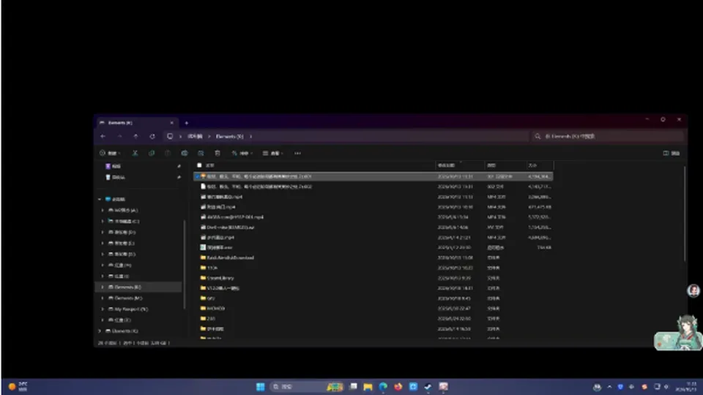Focus the Search Elements (K:) field

coord(608,136)
